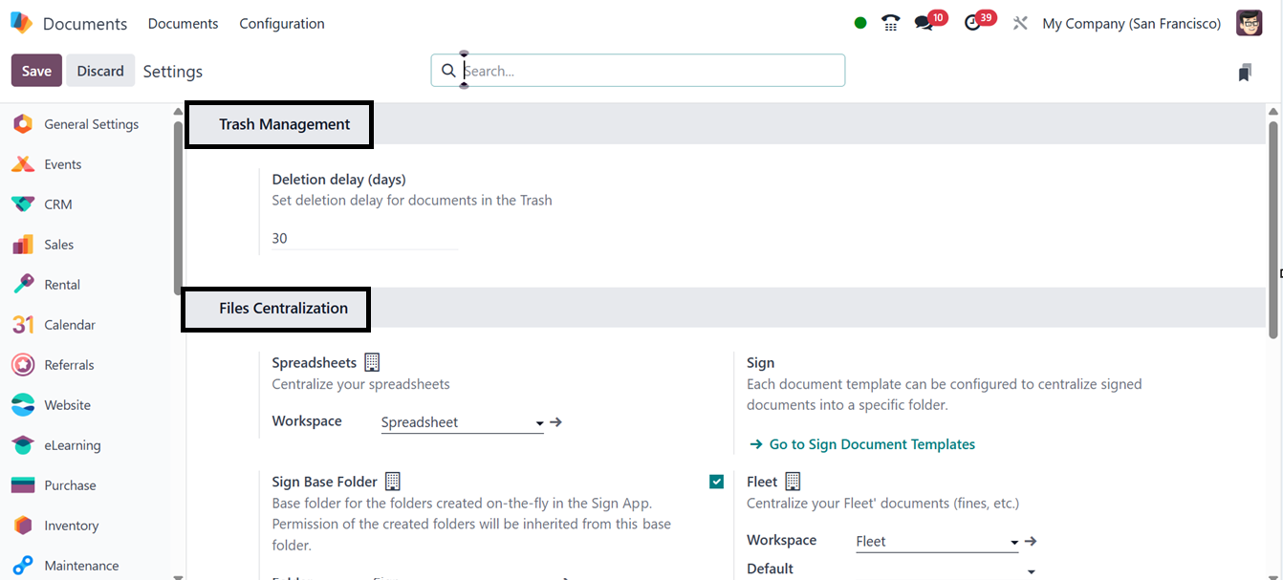Toggle the Fleet centralization checkbox

(x=717, y=482)
